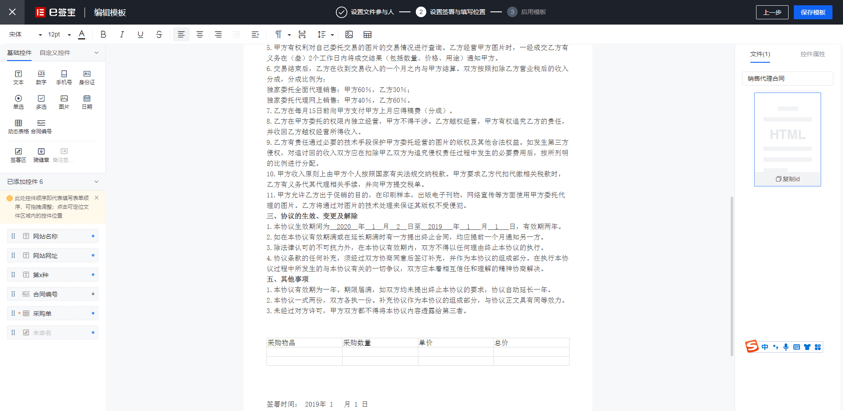Select the 销售代理合同 file entry
The width and height of the screenshot is (843, 411).
788,79
